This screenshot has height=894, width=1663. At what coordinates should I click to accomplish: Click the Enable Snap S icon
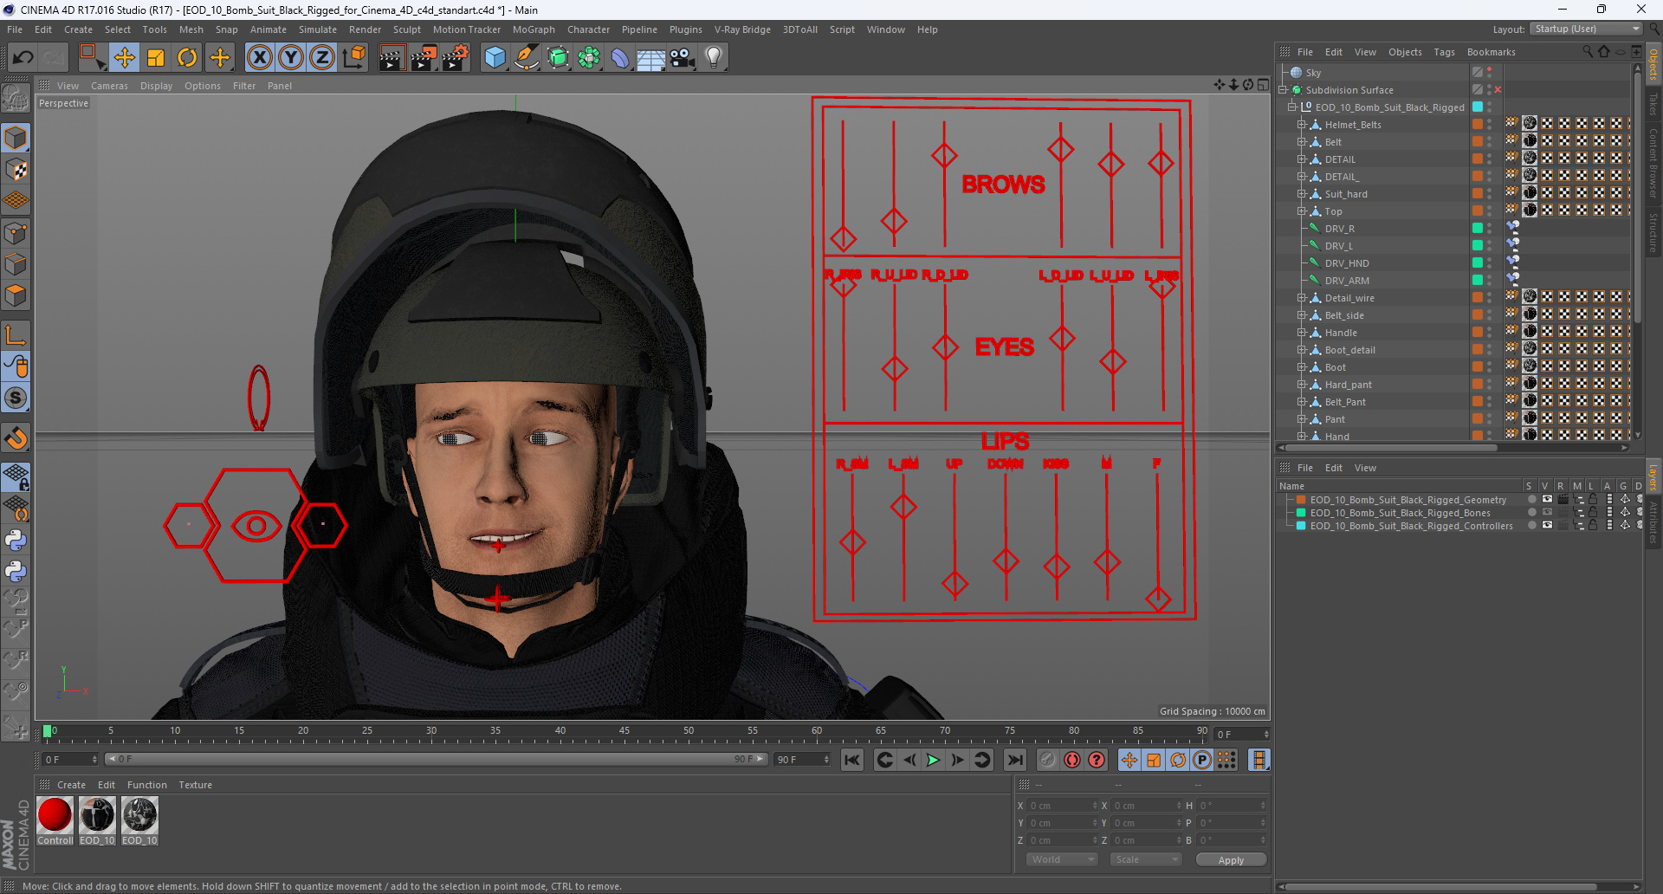(16, 398)
